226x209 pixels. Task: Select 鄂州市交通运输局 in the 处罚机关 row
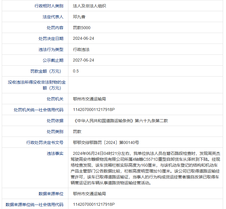click(x=89, y=99)
